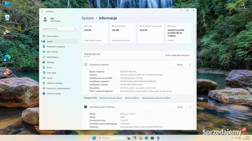The height and width of the screenshot is (141, 252).
Task: Collapse Specyfikacja urządzenia section
Action: coord(190,65)
